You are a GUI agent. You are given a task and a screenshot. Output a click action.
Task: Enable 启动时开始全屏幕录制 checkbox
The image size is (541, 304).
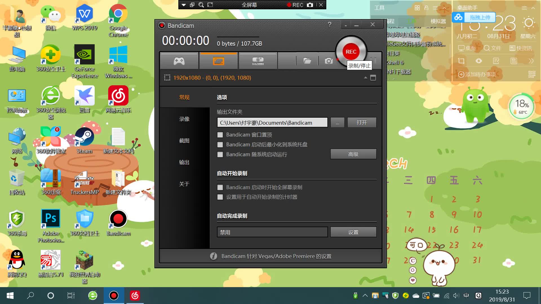click(220, 187)
